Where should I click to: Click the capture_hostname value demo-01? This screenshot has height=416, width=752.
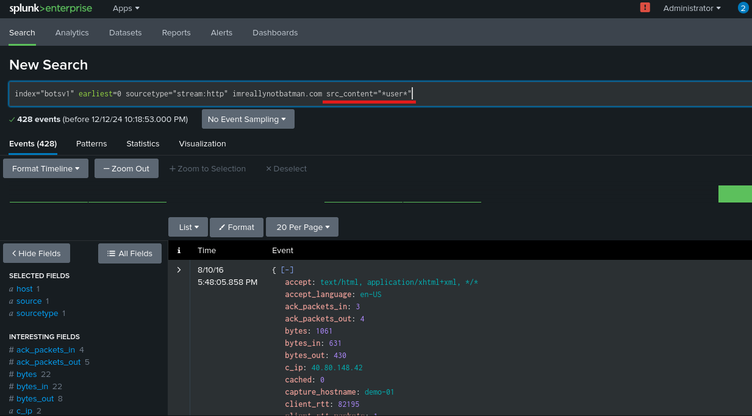pyautogui.click(x=379, y=392)
